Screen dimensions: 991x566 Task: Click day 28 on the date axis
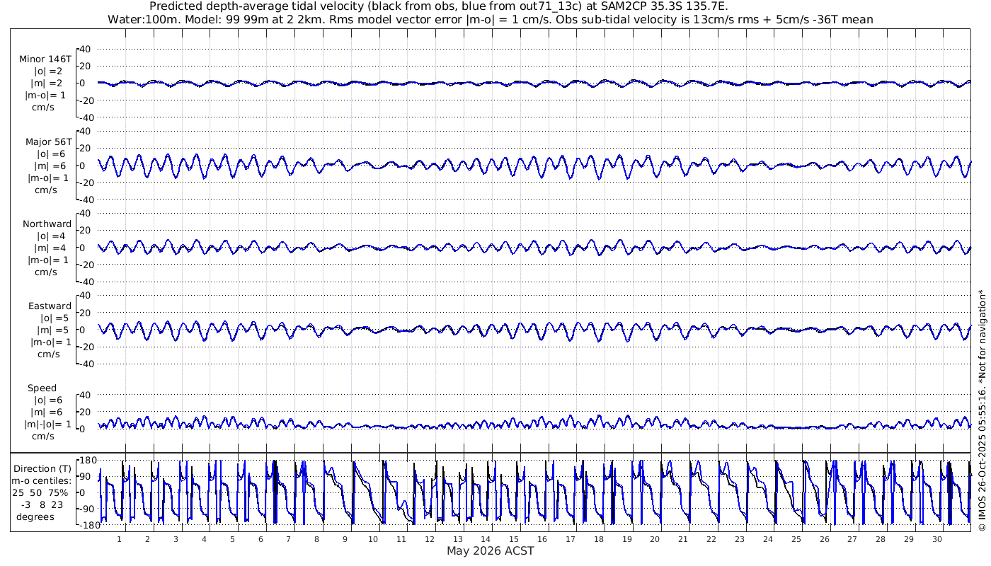click(x=881, y=539)
